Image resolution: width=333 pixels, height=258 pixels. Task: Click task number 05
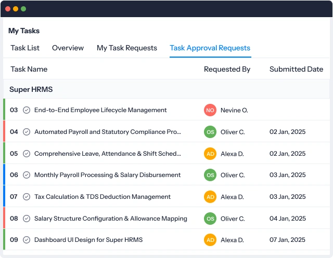[x=14, y=154]
